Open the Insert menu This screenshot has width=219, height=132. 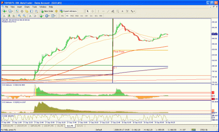pos(19,7)
